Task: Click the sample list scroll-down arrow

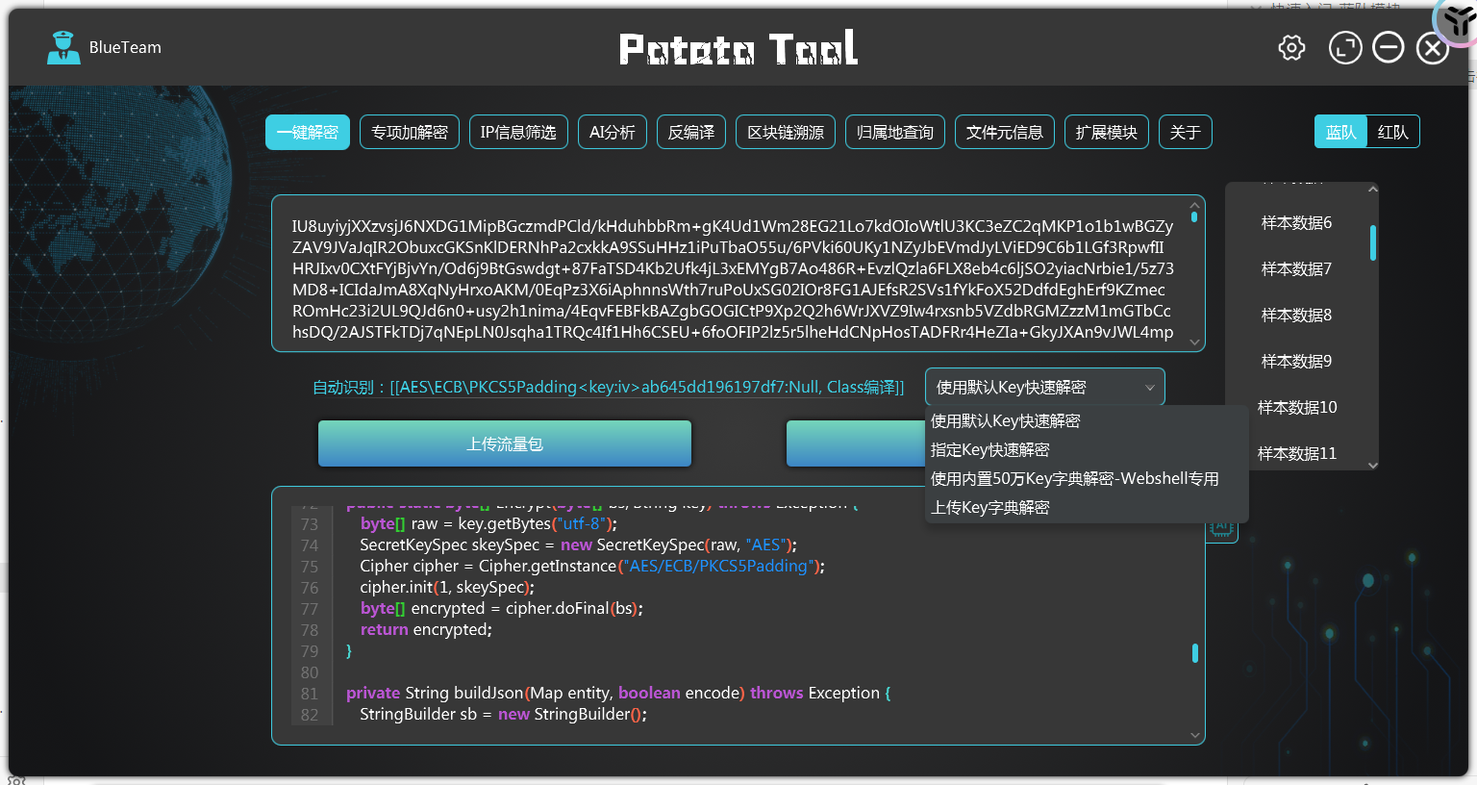Action: pos(1373,465)
